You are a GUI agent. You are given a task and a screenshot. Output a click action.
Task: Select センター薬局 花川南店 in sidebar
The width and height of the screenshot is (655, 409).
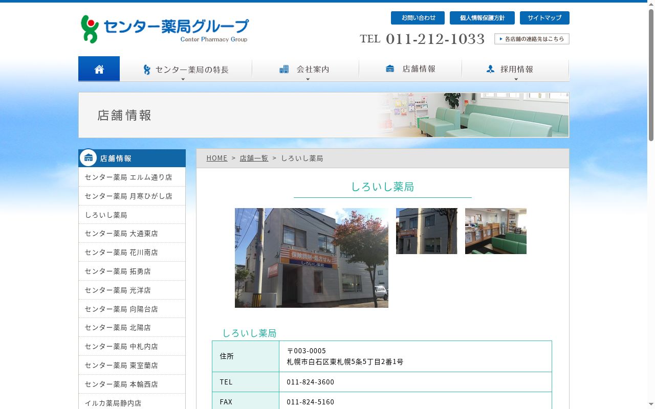[x=132, y=253]
